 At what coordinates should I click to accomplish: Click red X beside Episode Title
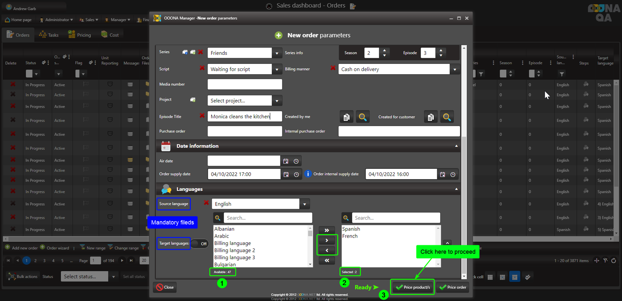(202, 116)
